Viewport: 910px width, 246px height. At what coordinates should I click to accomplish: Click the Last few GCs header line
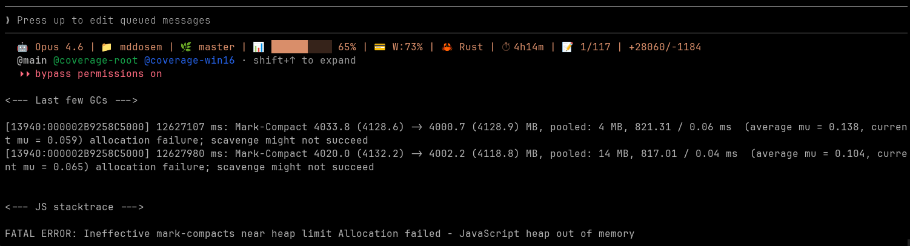pyautogui.click(x=71, y=101)
